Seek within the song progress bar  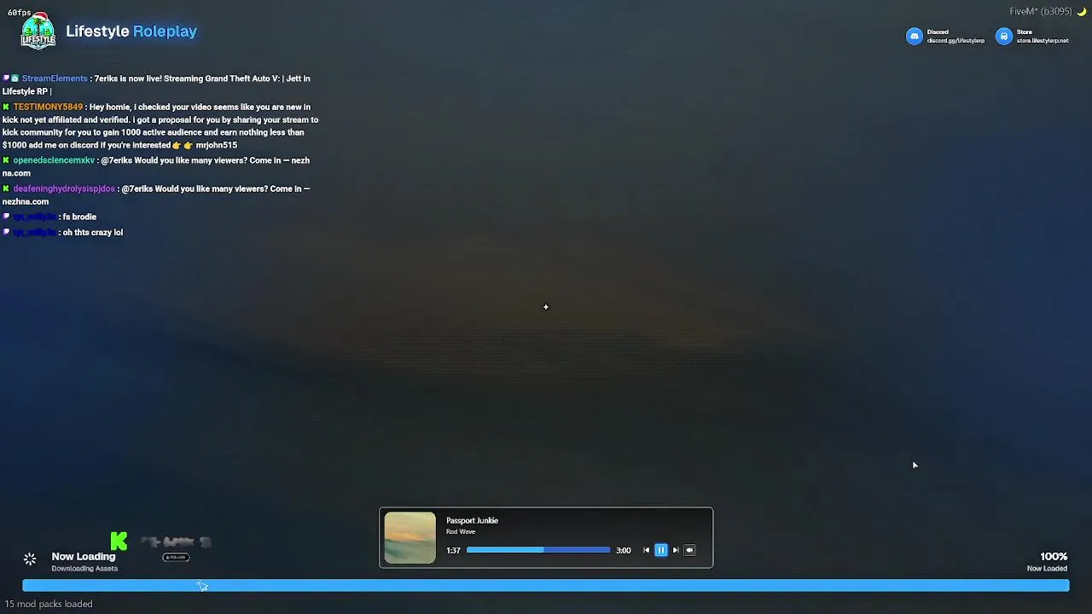[x=538, y=550]
